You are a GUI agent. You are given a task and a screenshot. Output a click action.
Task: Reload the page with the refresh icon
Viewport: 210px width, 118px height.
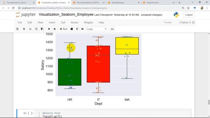tap(13, 8)
